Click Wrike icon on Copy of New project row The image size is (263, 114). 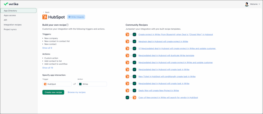point(127,97)
